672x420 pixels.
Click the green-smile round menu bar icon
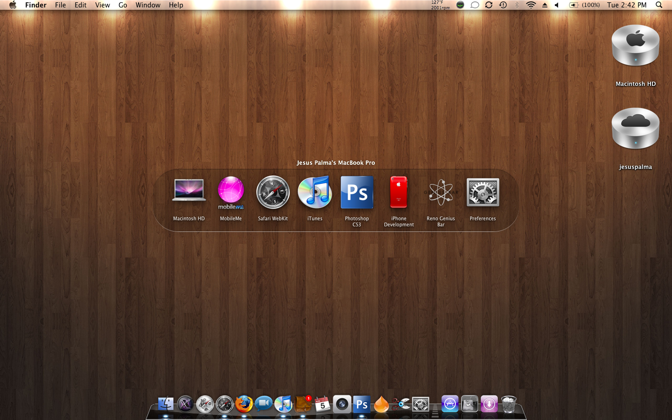460,5
